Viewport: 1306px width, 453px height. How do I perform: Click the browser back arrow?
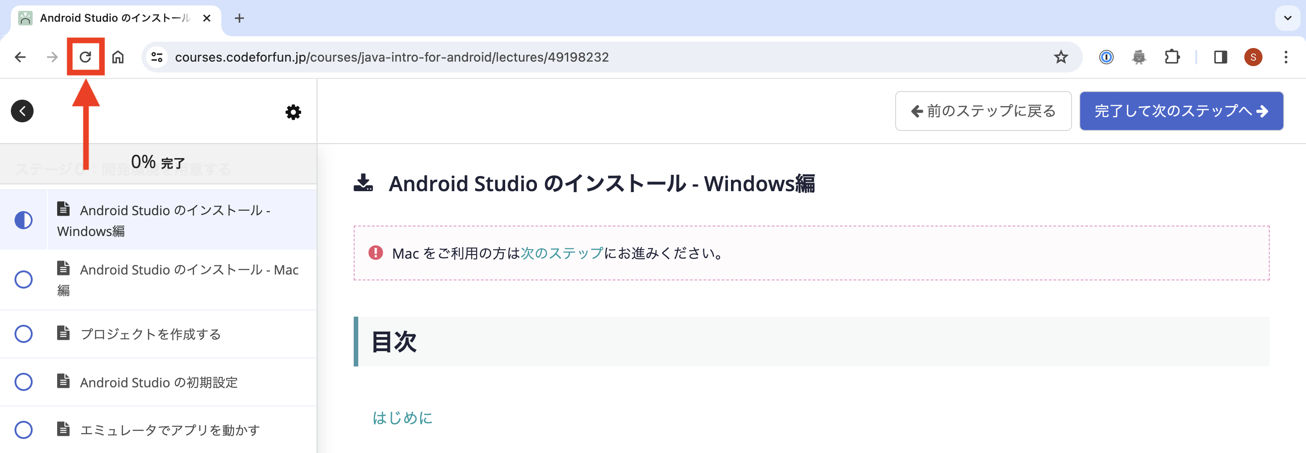(20, 57)
